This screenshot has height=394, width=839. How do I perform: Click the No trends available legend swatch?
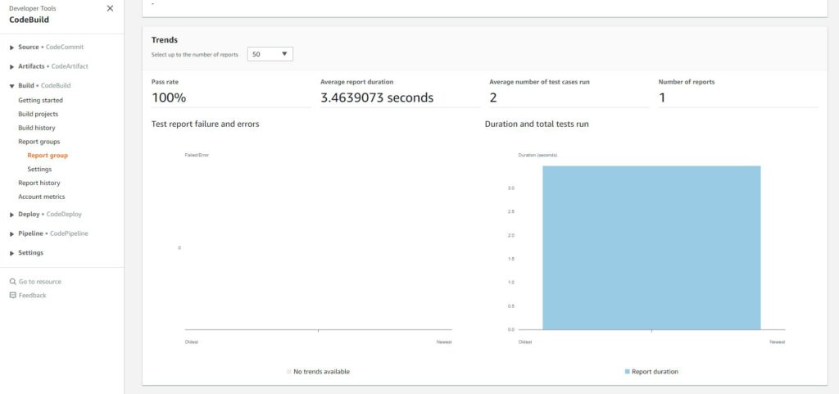coord(289,372)
